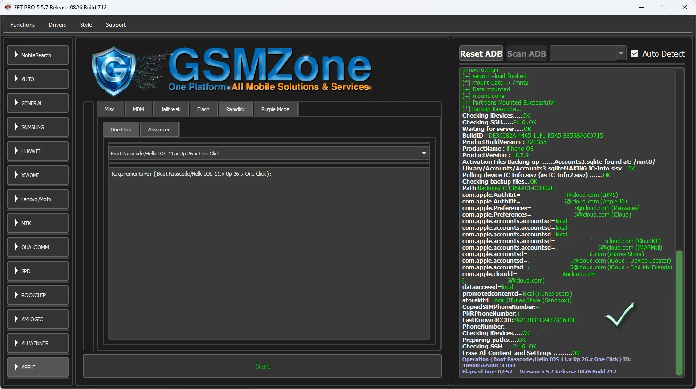The image size is (696, 389).
Task: Click the ProductVersion 18.7.9 log line
Action: [495, 155]
